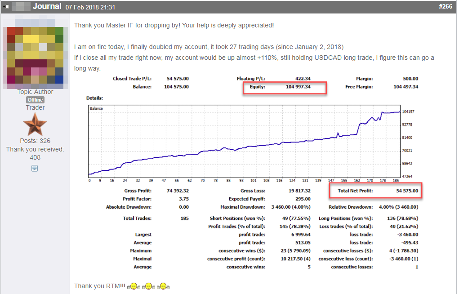Click the Profit Factor value 3.75
Viewport: 459px width, 294px height.
184,199
